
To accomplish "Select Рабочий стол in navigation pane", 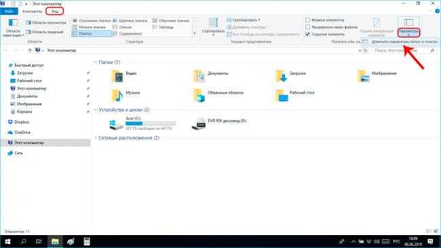I will click(x=26, y=81).
